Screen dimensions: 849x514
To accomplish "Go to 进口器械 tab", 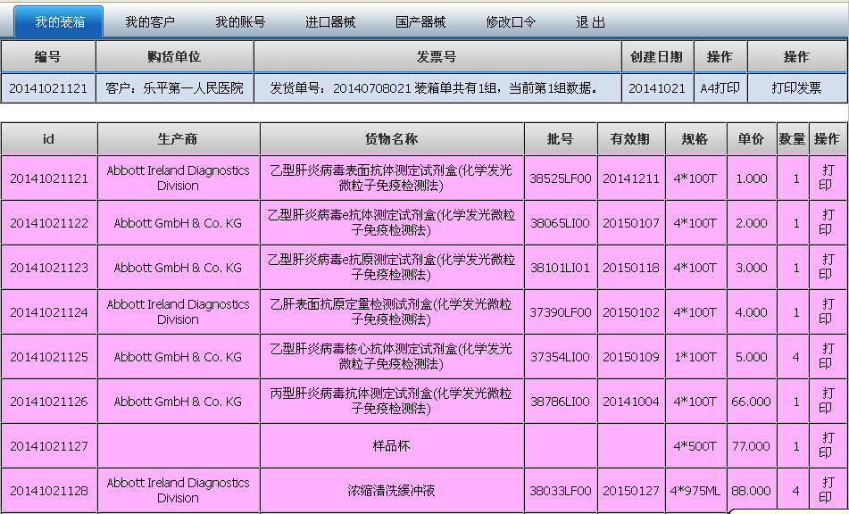I will coord(330,22).
